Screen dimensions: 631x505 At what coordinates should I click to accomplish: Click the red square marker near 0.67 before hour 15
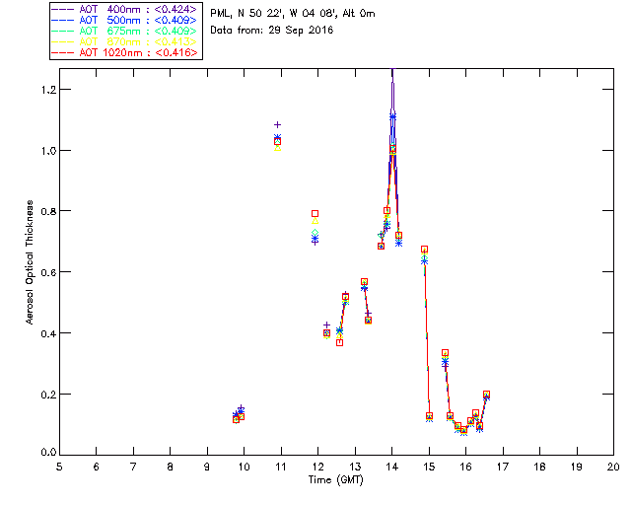[424, 250]
